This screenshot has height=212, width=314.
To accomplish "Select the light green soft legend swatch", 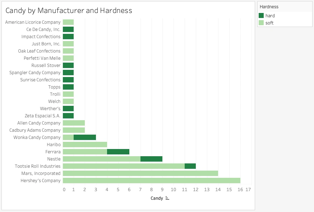I will point(261,23).
